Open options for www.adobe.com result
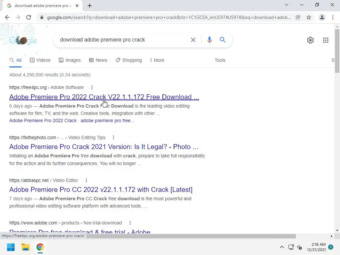Viewport: 340px width, 255px height. [x=130, y=223]
